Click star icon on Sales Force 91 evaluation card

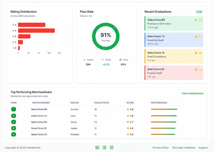[196, 69]
